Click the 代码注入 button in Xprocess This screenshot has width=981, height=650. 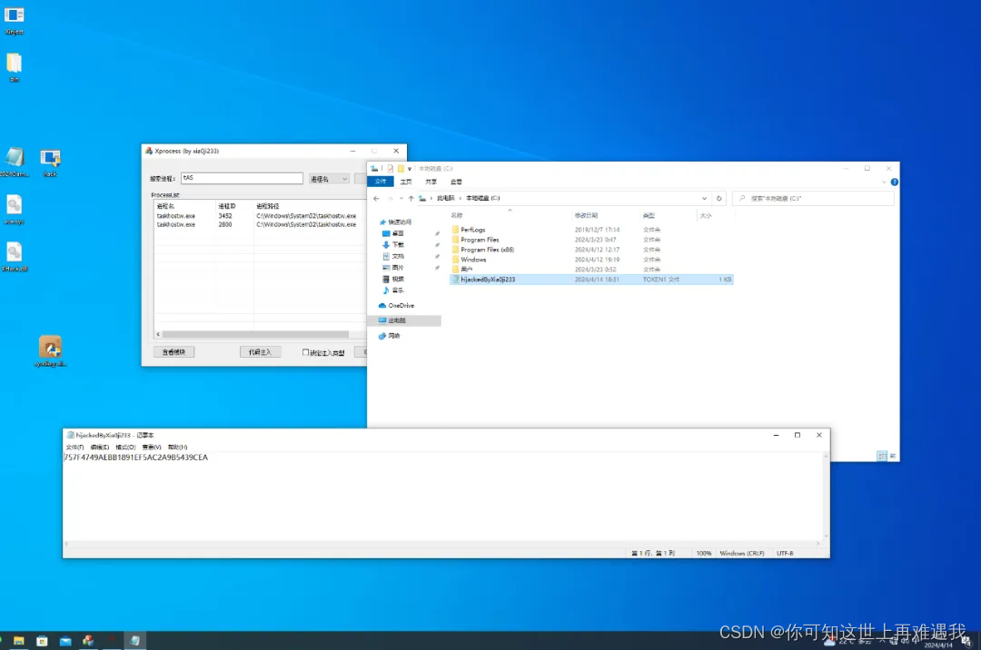(261, 352)
